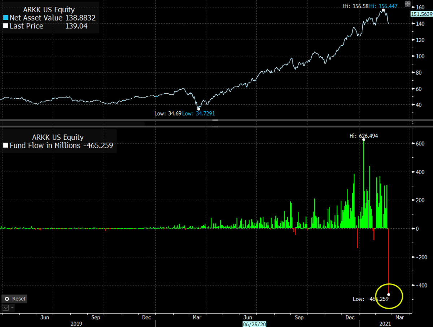Click the ARKK US Equity title in fund flow legend
The width and height of the screenshot is (433, 327).
(x=58, y=137)
